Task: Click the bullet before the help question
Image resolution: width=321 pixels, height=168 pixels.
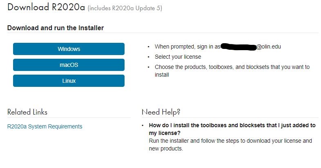Action: point(143,125)
